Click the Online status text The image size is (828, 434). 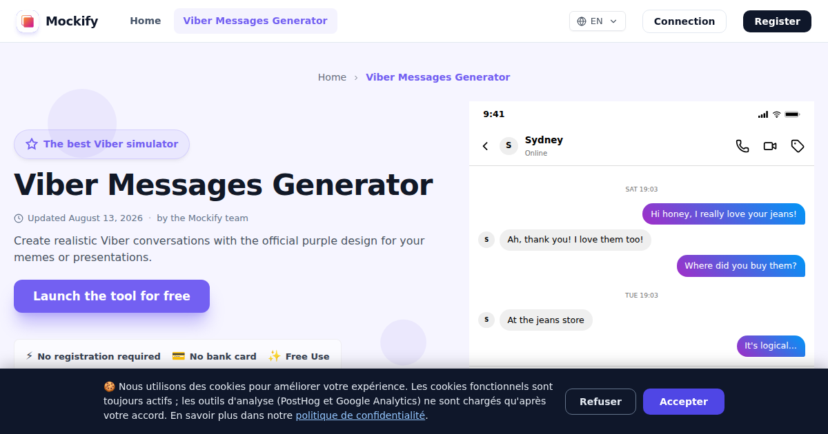pyautogui.click(x=536, y=153)
